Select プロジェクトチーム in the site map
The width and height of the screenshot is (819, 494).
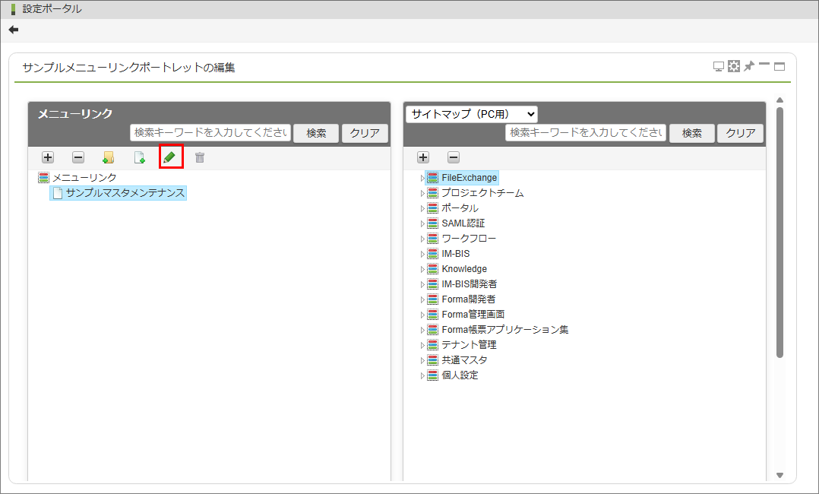click(482, 193)
